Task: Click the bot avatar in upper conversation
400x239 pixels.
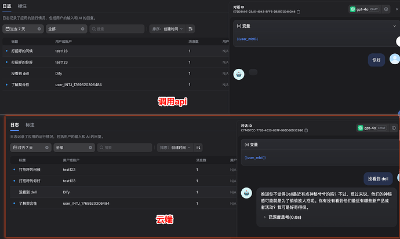Action: point(239,74)
